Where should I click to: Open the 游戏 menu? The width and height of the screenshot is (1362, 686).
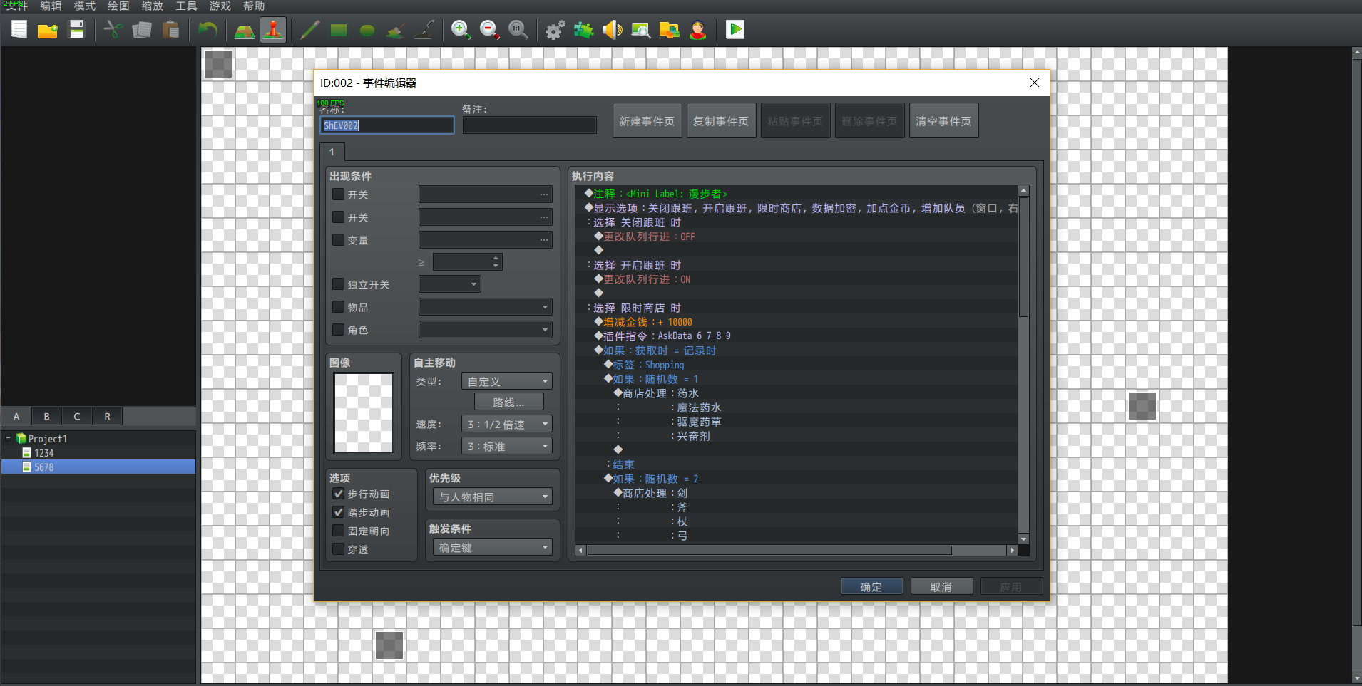(220, 6)
